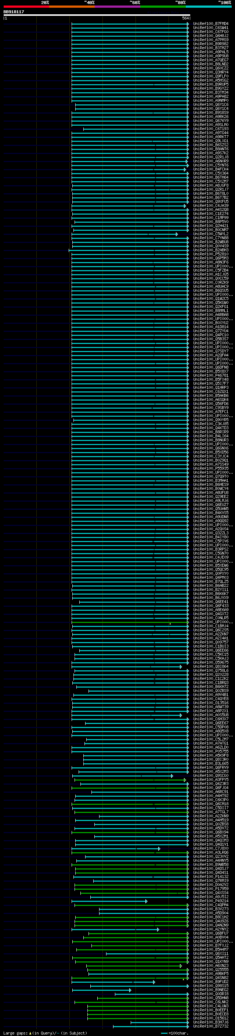Click the UniRef100_Q6Y1C4 label
Viewport: 235px width, 1036px height.
[x=210, y=108]
